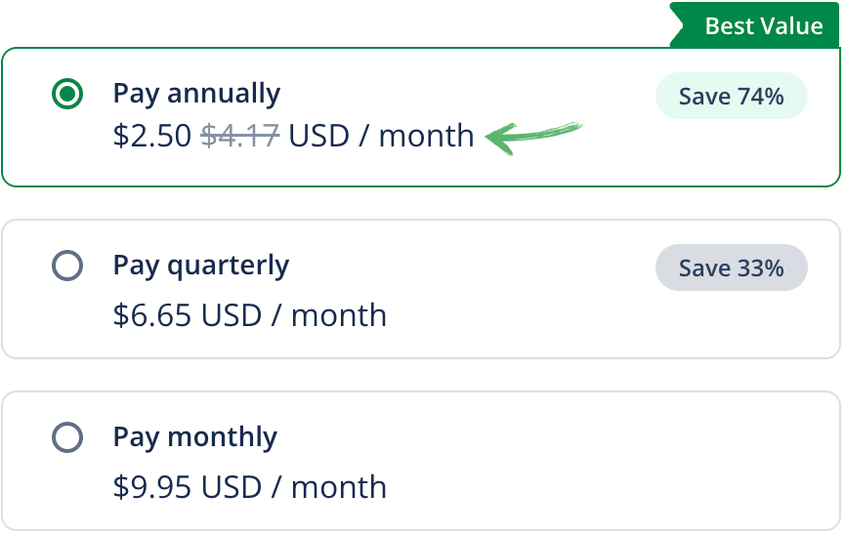Click USD / month text in annual plan
Viewport: 846px width, 535px height.
[x=381, y=136]
